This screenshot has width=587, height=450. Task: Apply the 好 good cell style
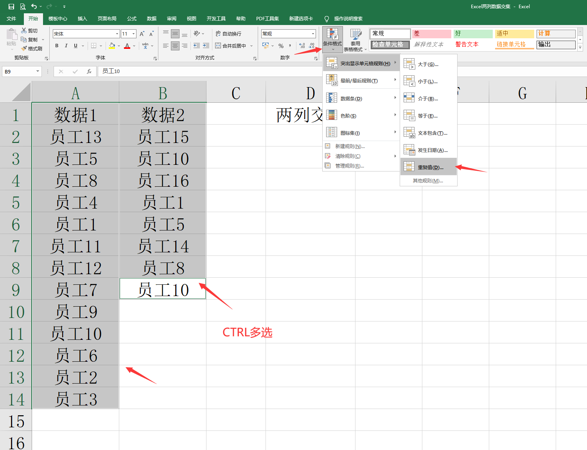pos(473,34)
